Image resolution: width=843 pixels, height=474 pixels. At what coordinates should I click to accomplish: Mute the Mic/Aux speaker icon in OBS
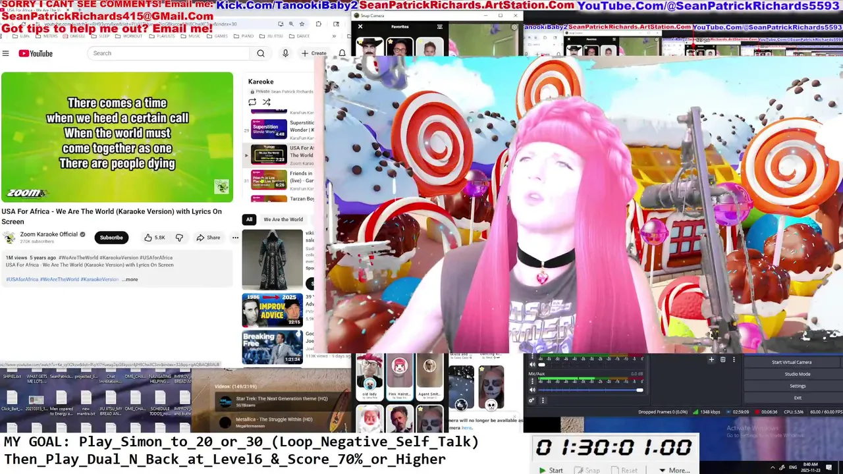pos(533,390)
